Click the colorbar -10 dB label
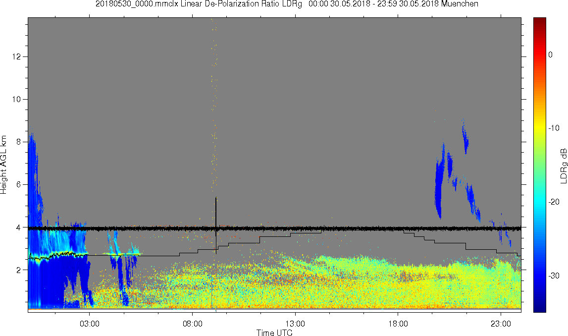The width and height of the screenshot is (568, 336). pyautogui.click(x=554, y=128)
